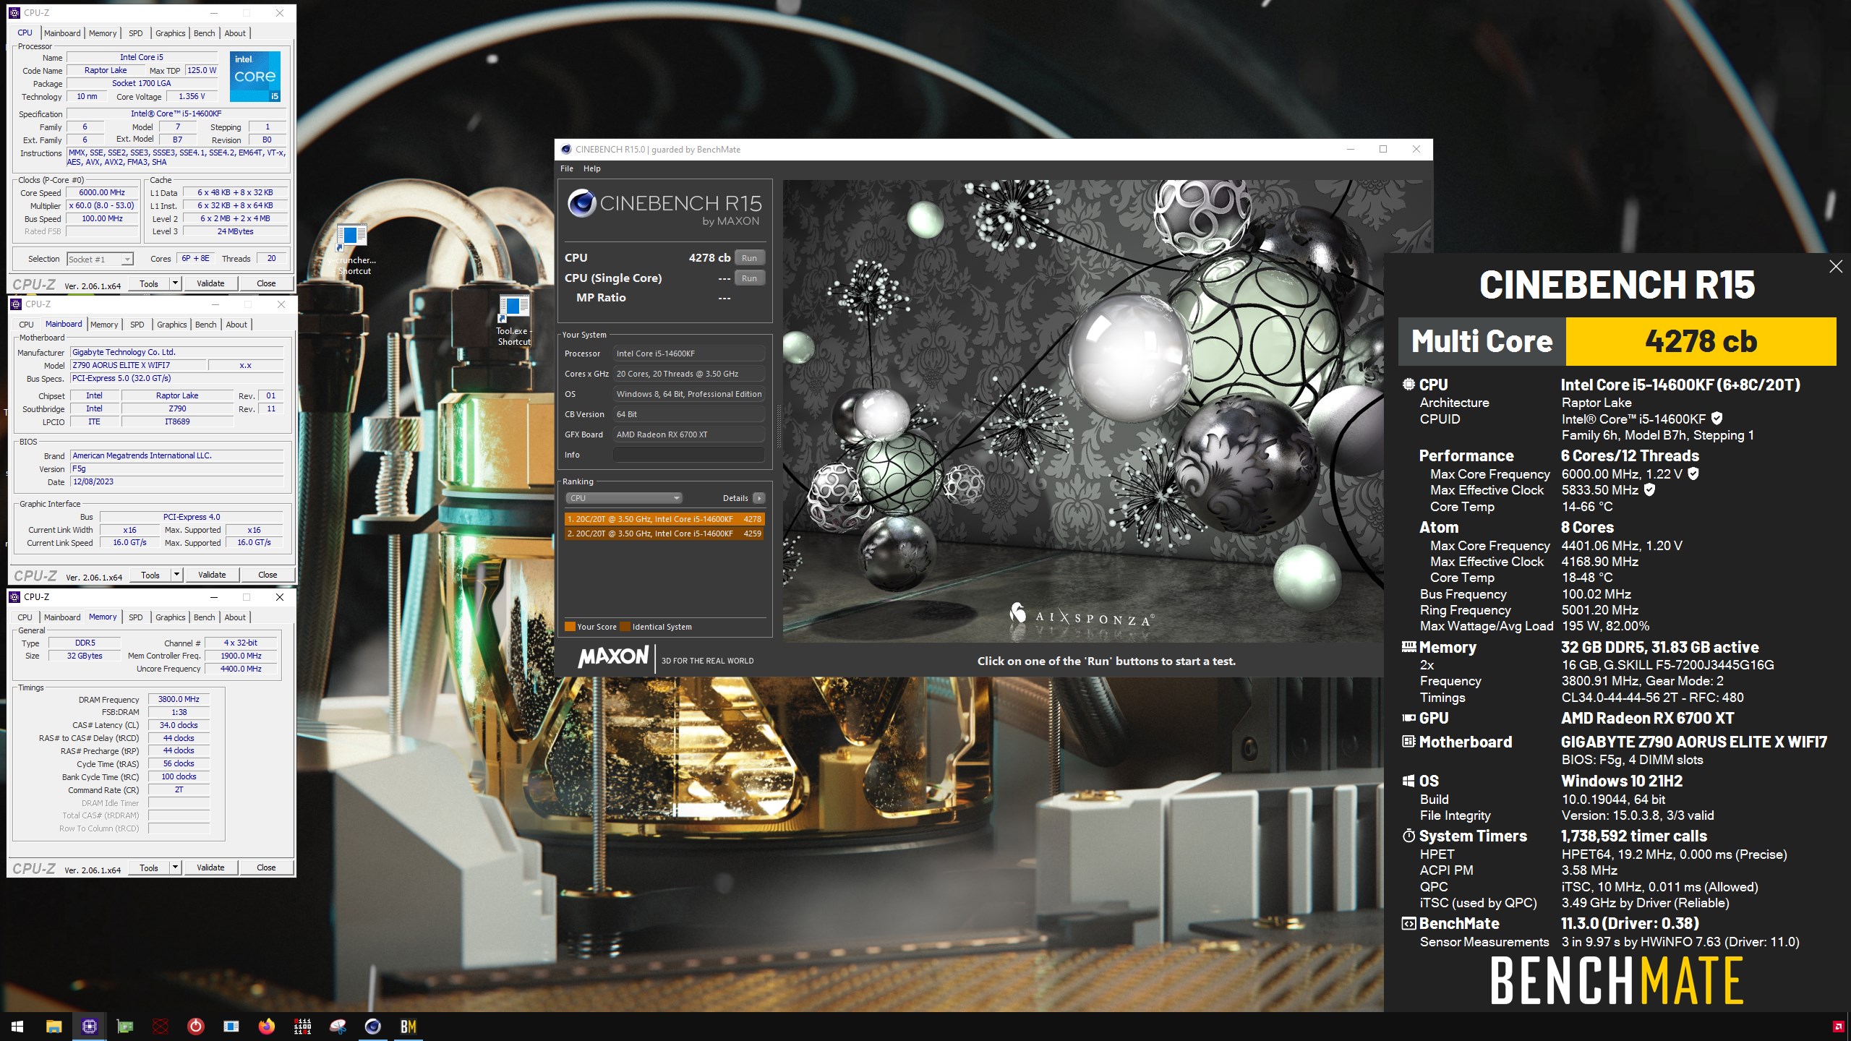Open the Socket #1 selection dropdown

pos(100,259)
